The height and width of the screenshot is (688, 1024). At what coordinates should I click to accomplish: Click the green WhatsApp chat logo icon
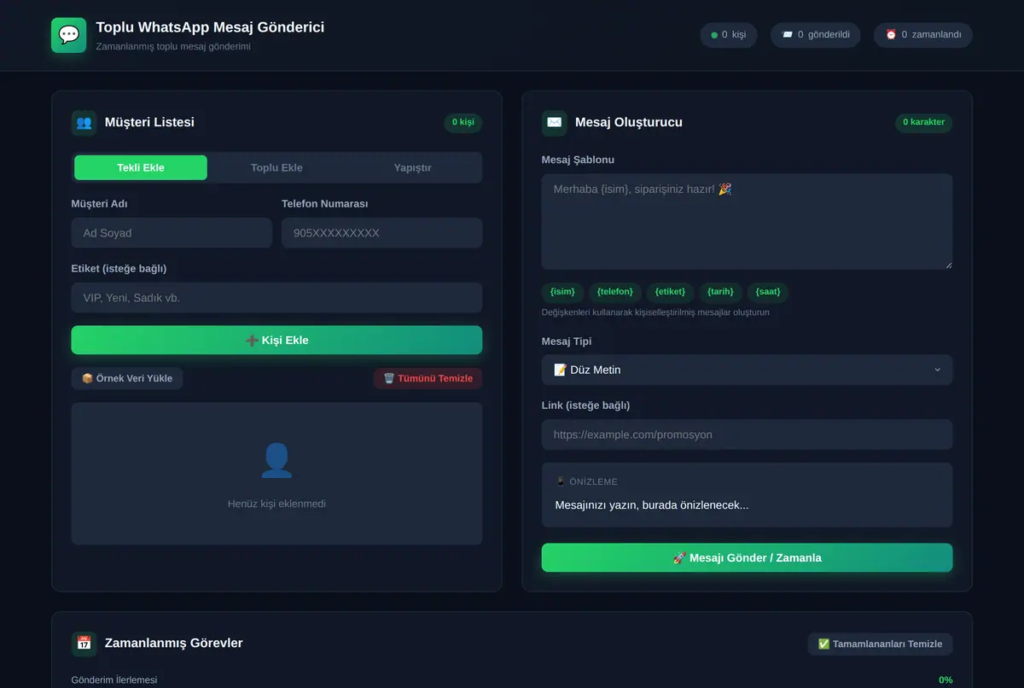coord(68,35)
